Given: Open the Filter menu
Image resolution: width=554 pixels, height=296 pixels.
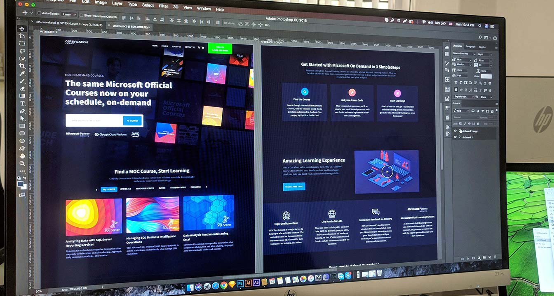Looking at the screenshot, I should point(163,6).
